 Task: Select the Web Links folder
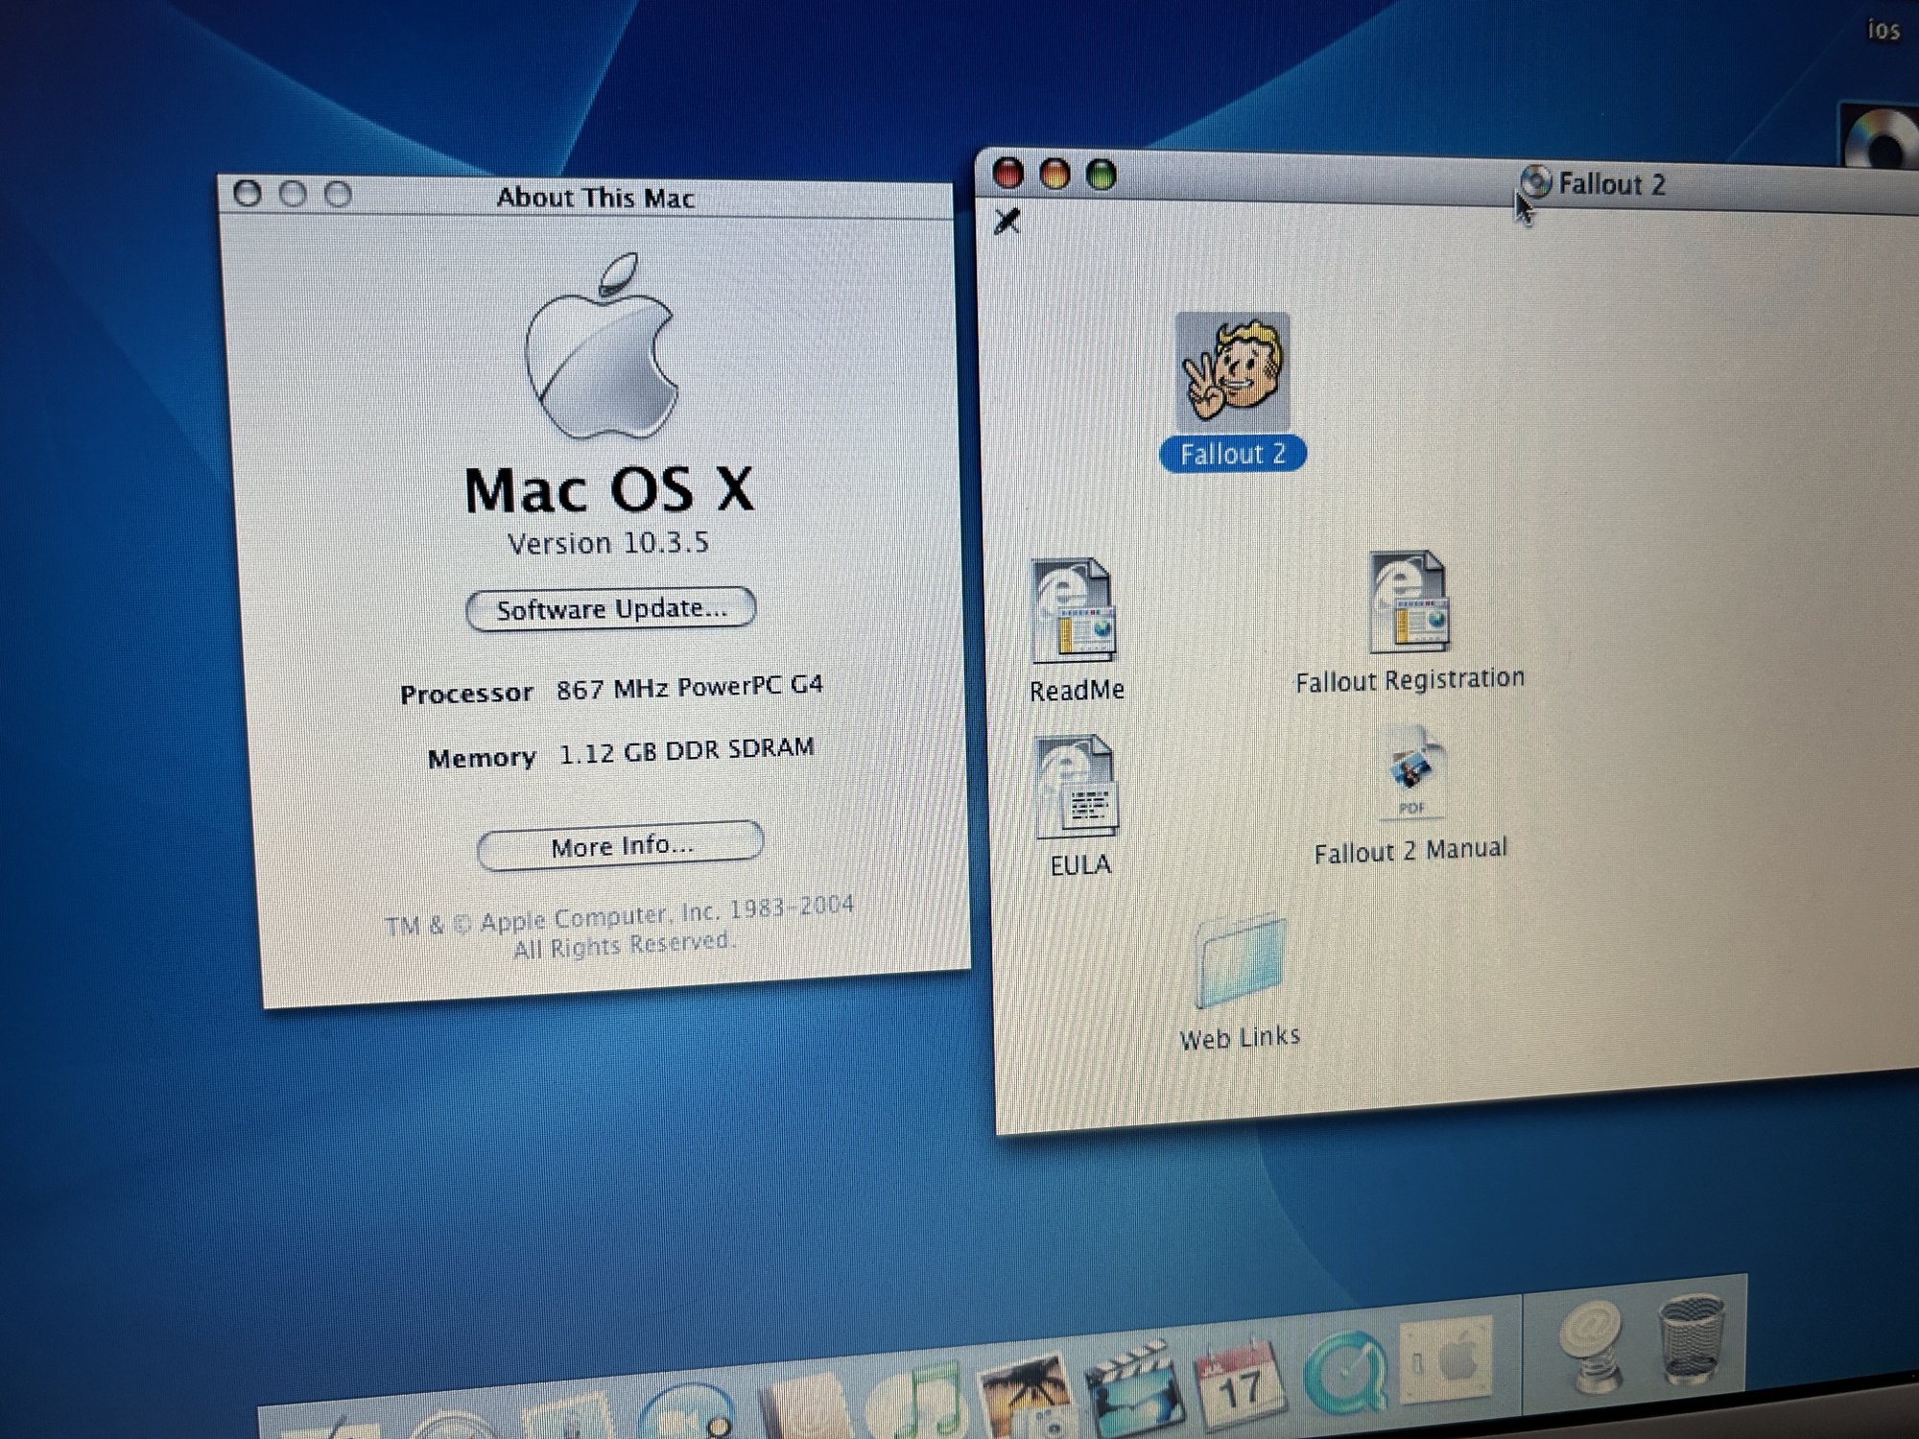(1240, 962)
